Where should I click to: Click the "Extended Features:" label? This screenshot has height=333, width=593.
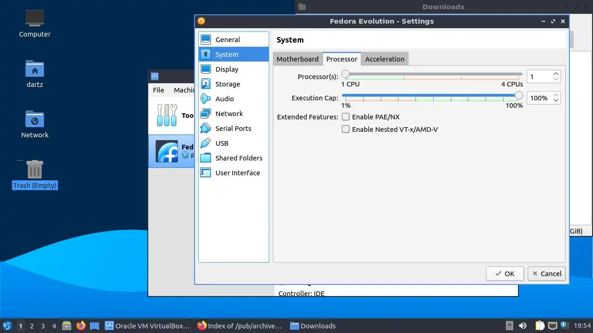(308, 117)
